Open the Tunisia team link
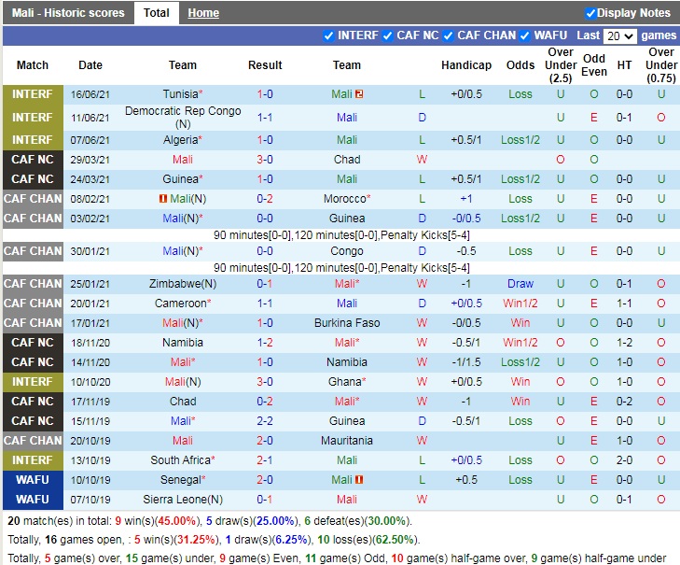Viewport: 680px width, 565px height. (180, 94)
